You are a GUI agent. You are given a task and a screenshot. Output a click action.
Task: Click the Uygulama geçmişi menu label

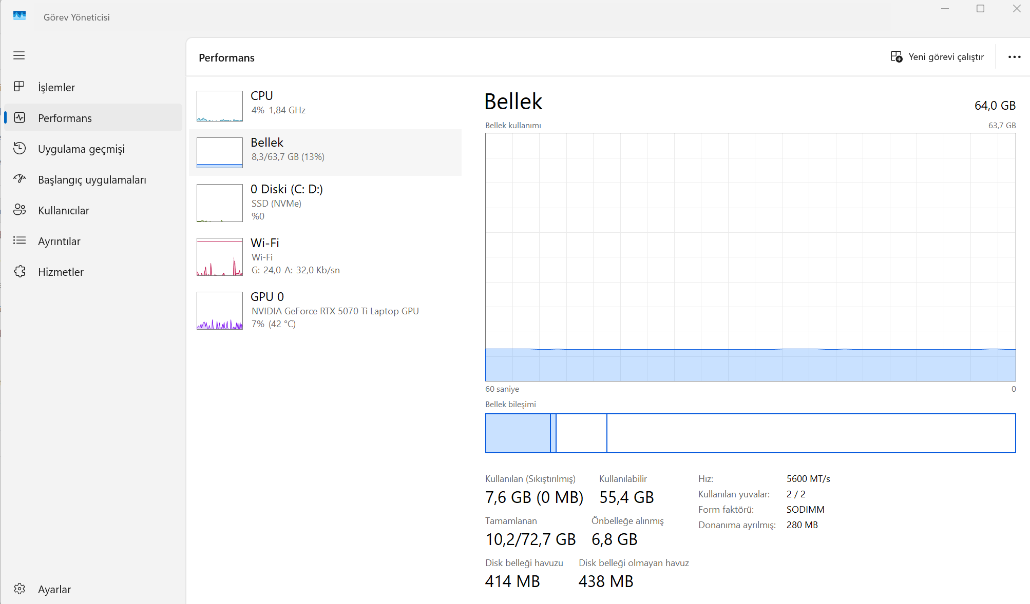81,149
